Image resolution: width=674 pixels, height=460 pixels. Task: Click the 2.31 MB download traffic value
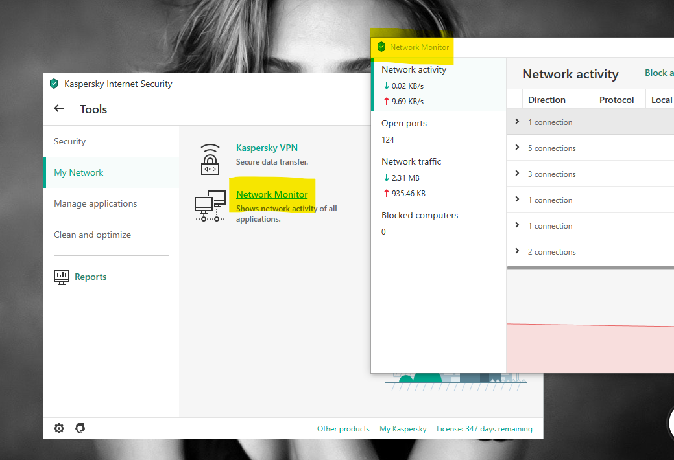(x=405, y=178)
